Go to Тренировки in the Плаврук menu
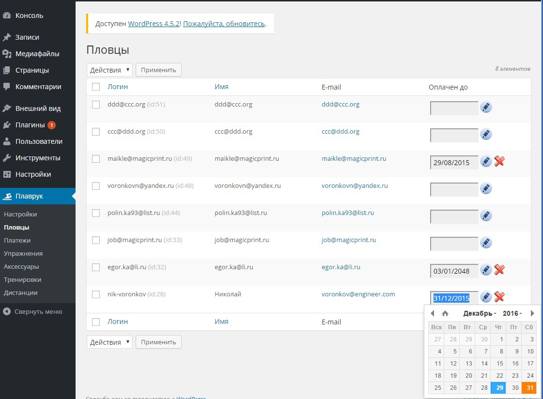543x399 pixels. (x=22, y=279)
